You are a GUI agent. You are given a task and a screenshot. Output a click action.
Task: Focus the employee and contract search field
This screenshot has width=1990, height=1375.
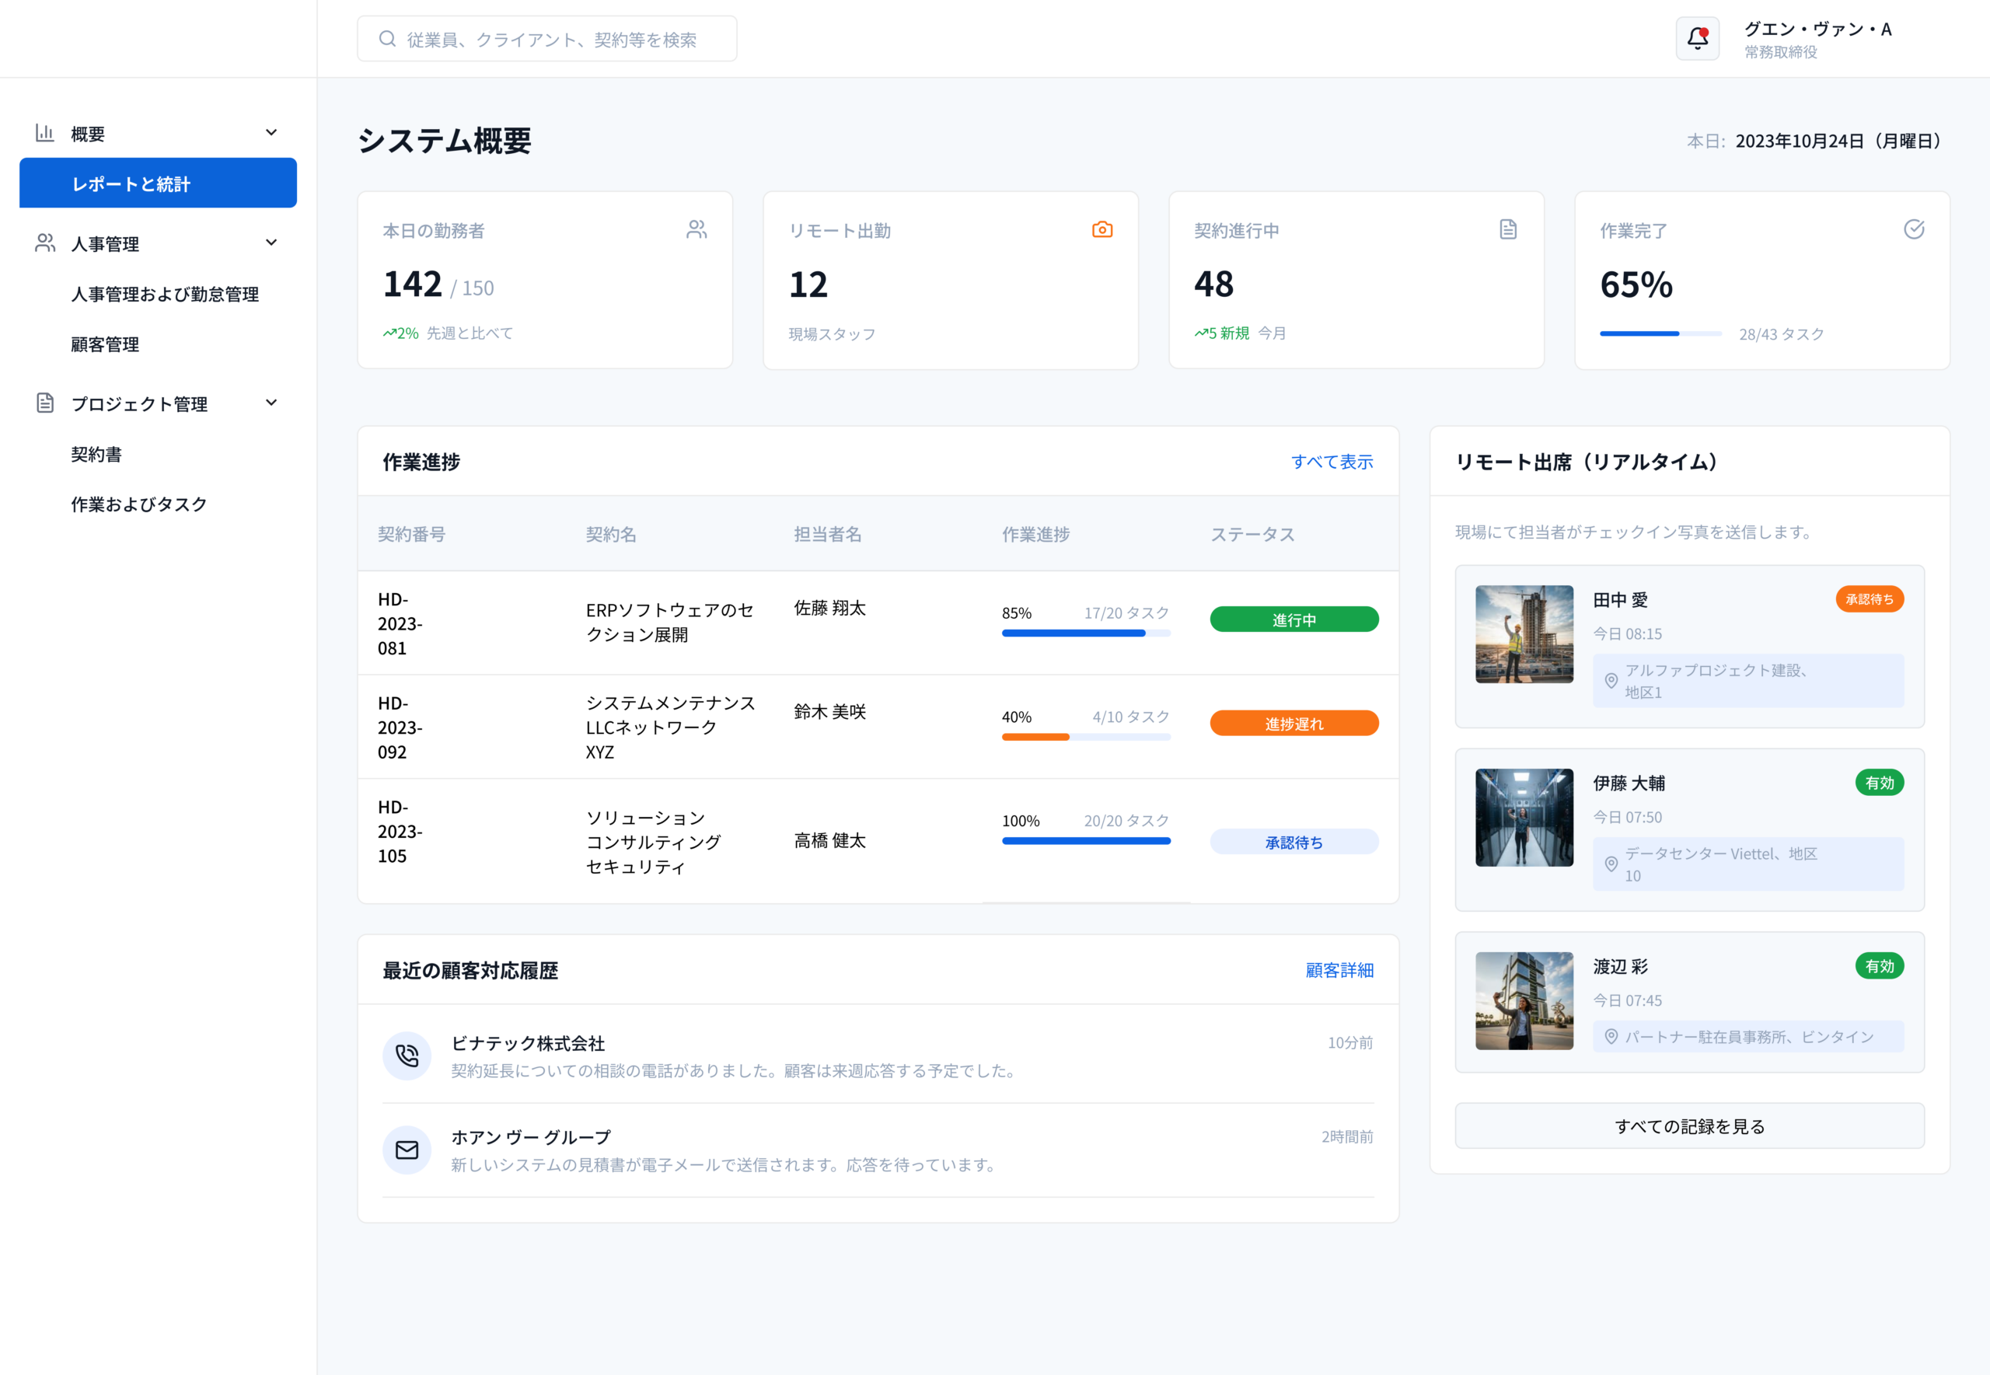coord(547,39)
